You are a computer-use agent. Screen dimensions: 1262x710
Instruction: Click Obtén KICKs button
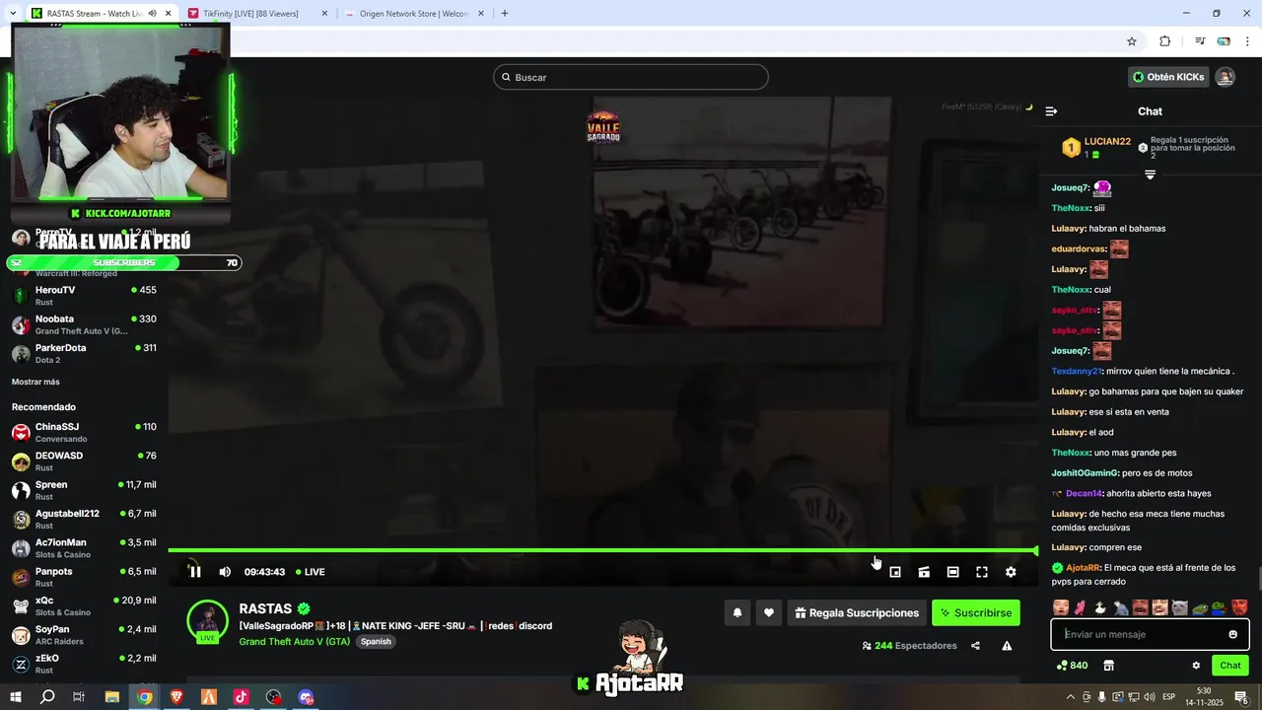click(1168, 77)
